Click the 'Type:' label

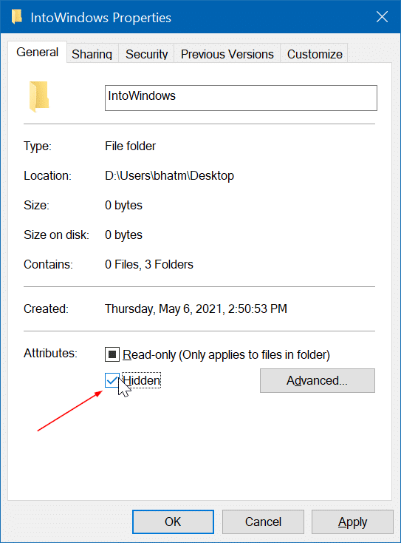[38, 146]
